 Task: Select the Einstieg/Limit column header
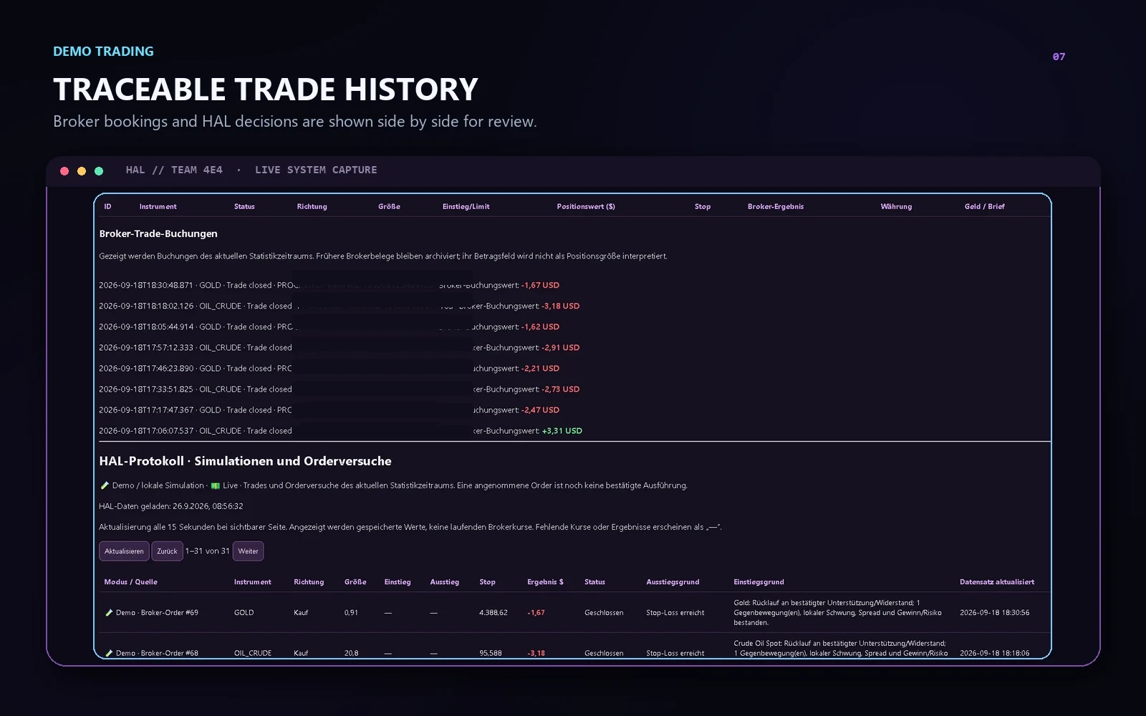(466, 206)
